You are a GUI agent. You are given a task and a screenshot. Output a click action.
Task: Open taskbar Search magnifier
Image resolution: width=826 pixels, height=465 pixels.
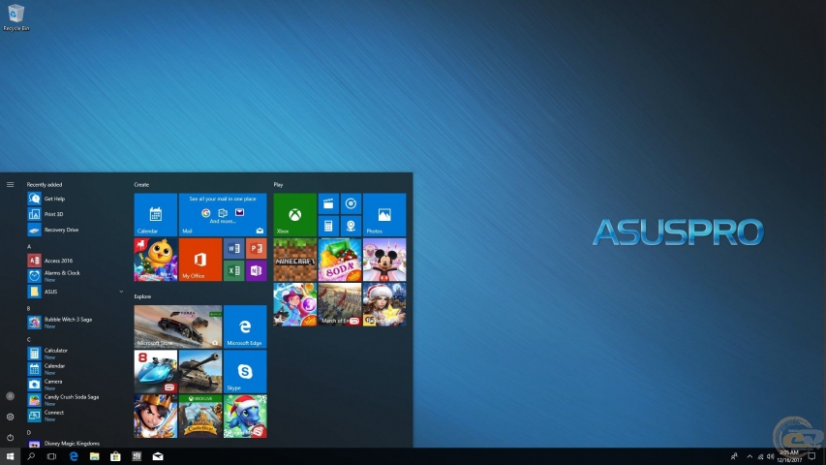[x=31, y=456]
